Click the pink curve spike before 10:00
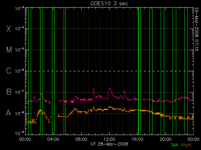Viewport: 201px width, 150px height. tap(94, 88)
